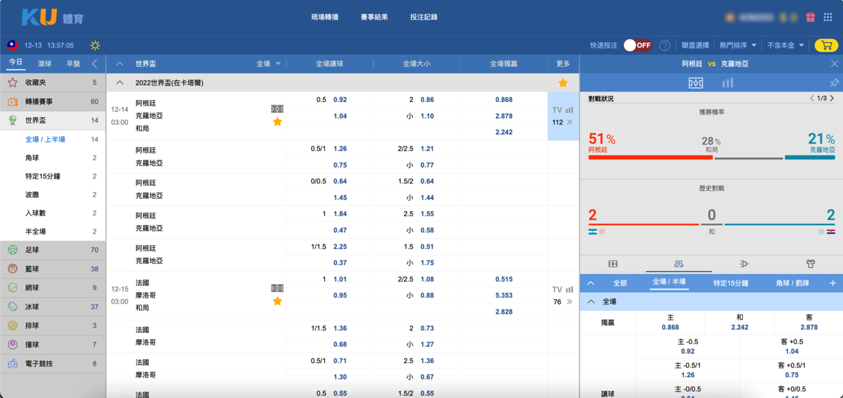Open TV stats for 法國 match (76)

[563, 289]
